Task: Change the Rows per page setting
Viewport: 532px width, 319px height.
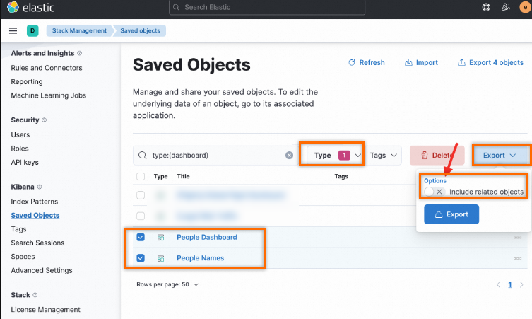Action: pos(167,284)
